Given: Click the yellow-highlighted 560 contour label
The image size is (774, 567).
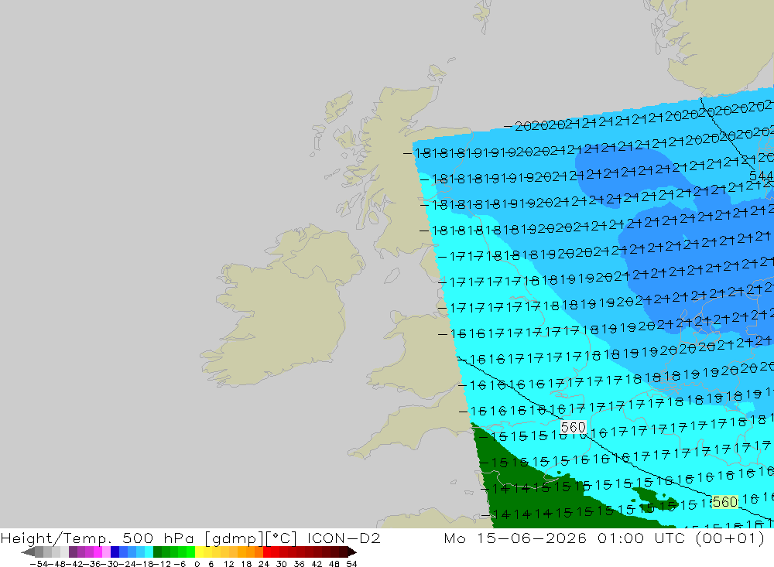Looking at the screenshot, I should click(724, 502).
